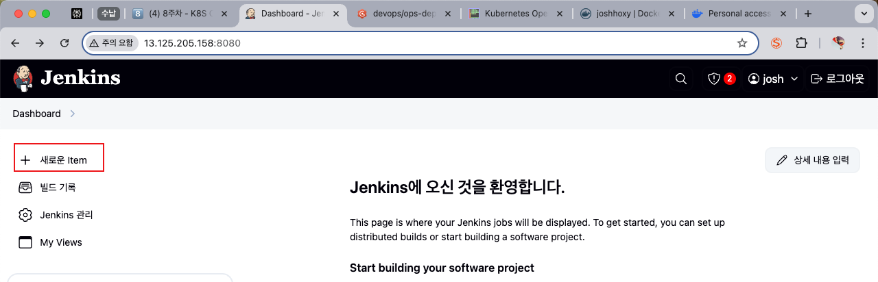
Task: Click the browser forward arrow
Action: click(x=40, y=43)
